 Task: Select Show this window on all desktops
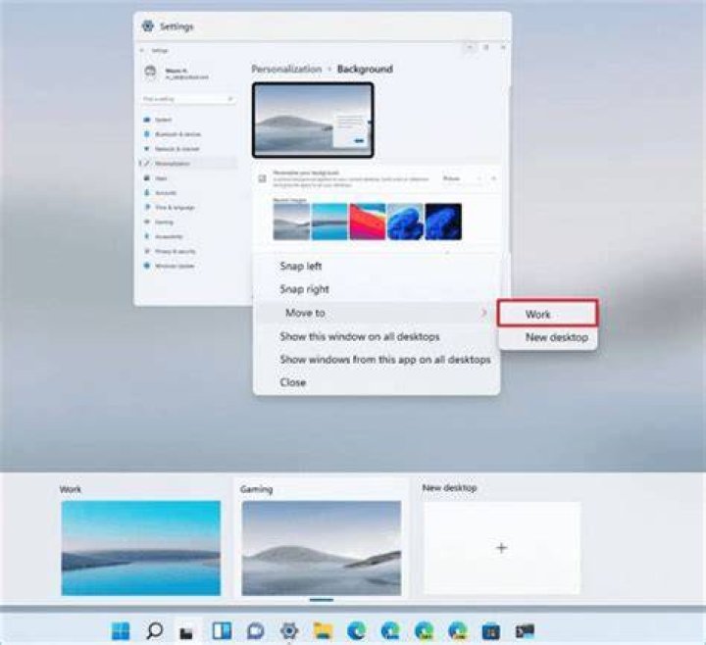359,336
